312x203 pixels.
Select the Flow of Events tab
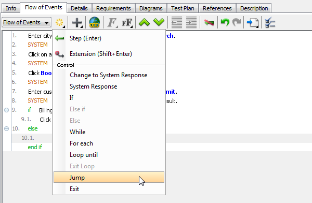click(x=44, y=8)
